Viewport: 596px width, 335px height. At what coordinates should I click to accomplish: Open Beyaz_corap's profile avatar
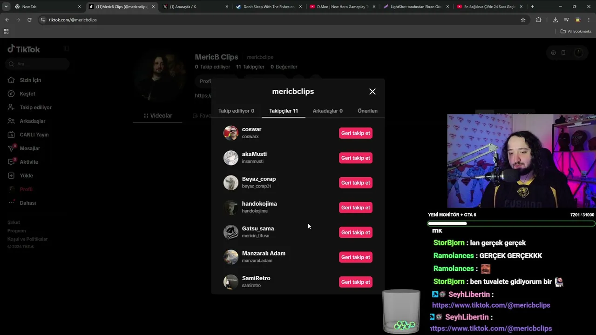click(x=231, y=183)
